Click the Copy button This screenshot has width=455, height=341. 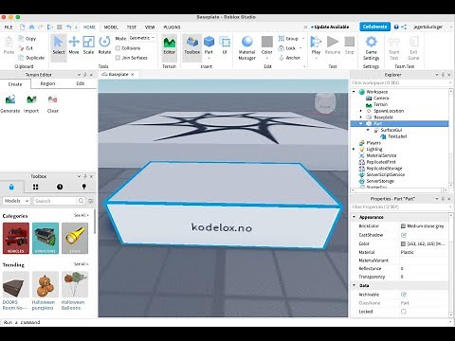click(x=27, y=39)
